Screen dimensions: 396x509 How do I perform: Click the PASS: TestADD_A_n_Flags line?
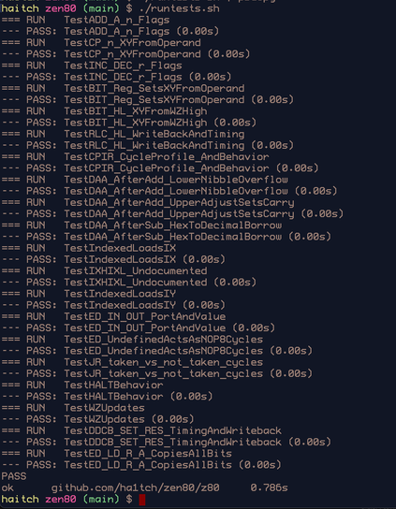pyautogui.click(x=110, y=31)
